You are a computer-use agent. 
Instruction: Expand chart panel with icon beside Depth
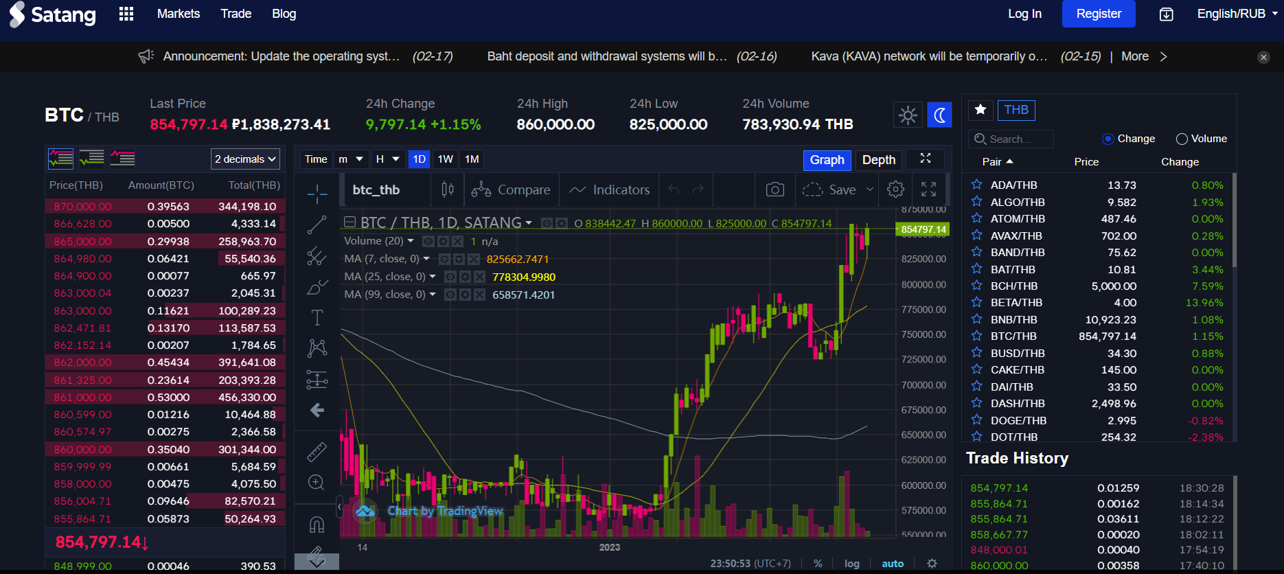tap(926, 159)
